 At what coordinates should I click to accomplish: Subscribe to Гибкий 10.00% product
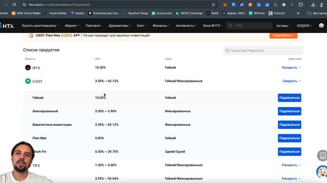[290, 98]
